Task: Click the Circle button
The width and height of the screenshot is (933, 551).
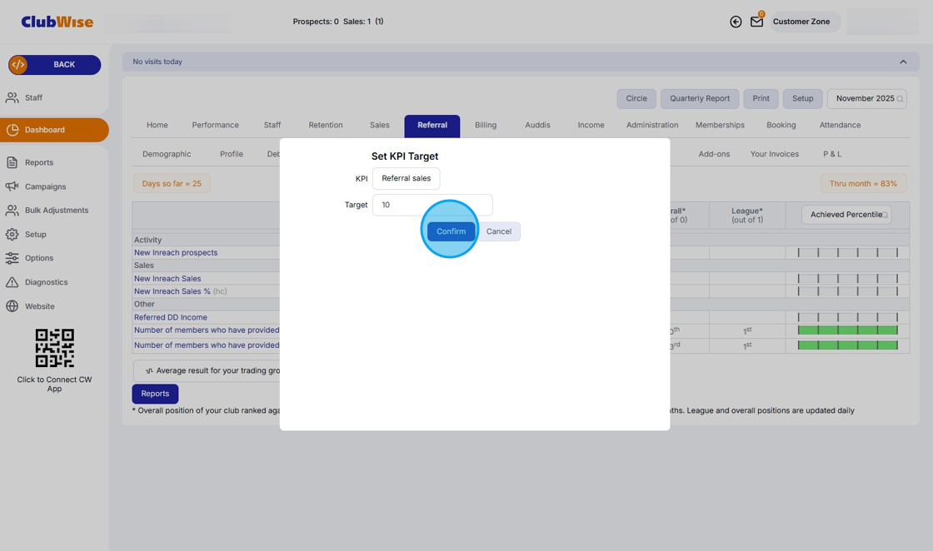Action: click(636, 99)
